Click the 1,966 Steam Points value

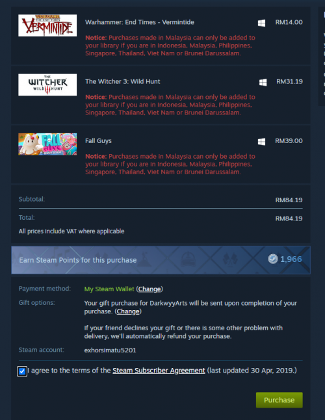tap(291, 259)
